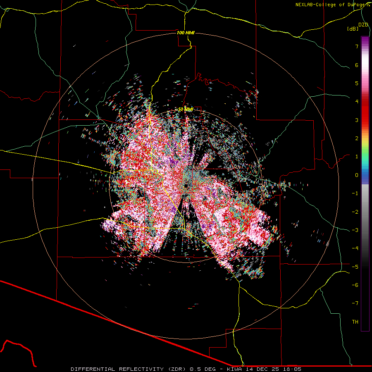Click the -4 value on the dB scale
The height and width of the screenshot is (372, 372).
point(355,248)
